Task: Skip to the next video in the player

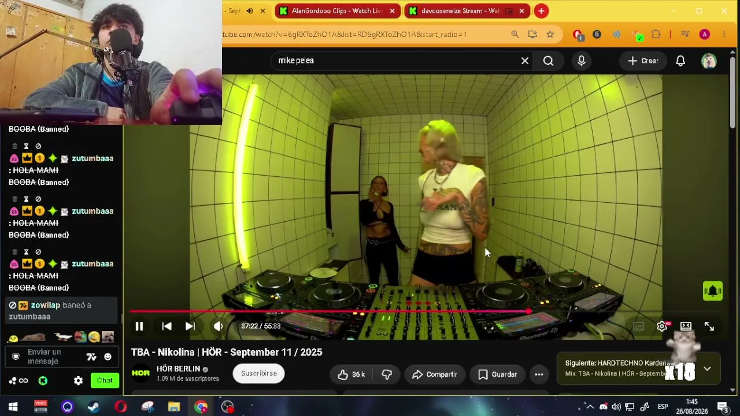Action: [190, 326]
